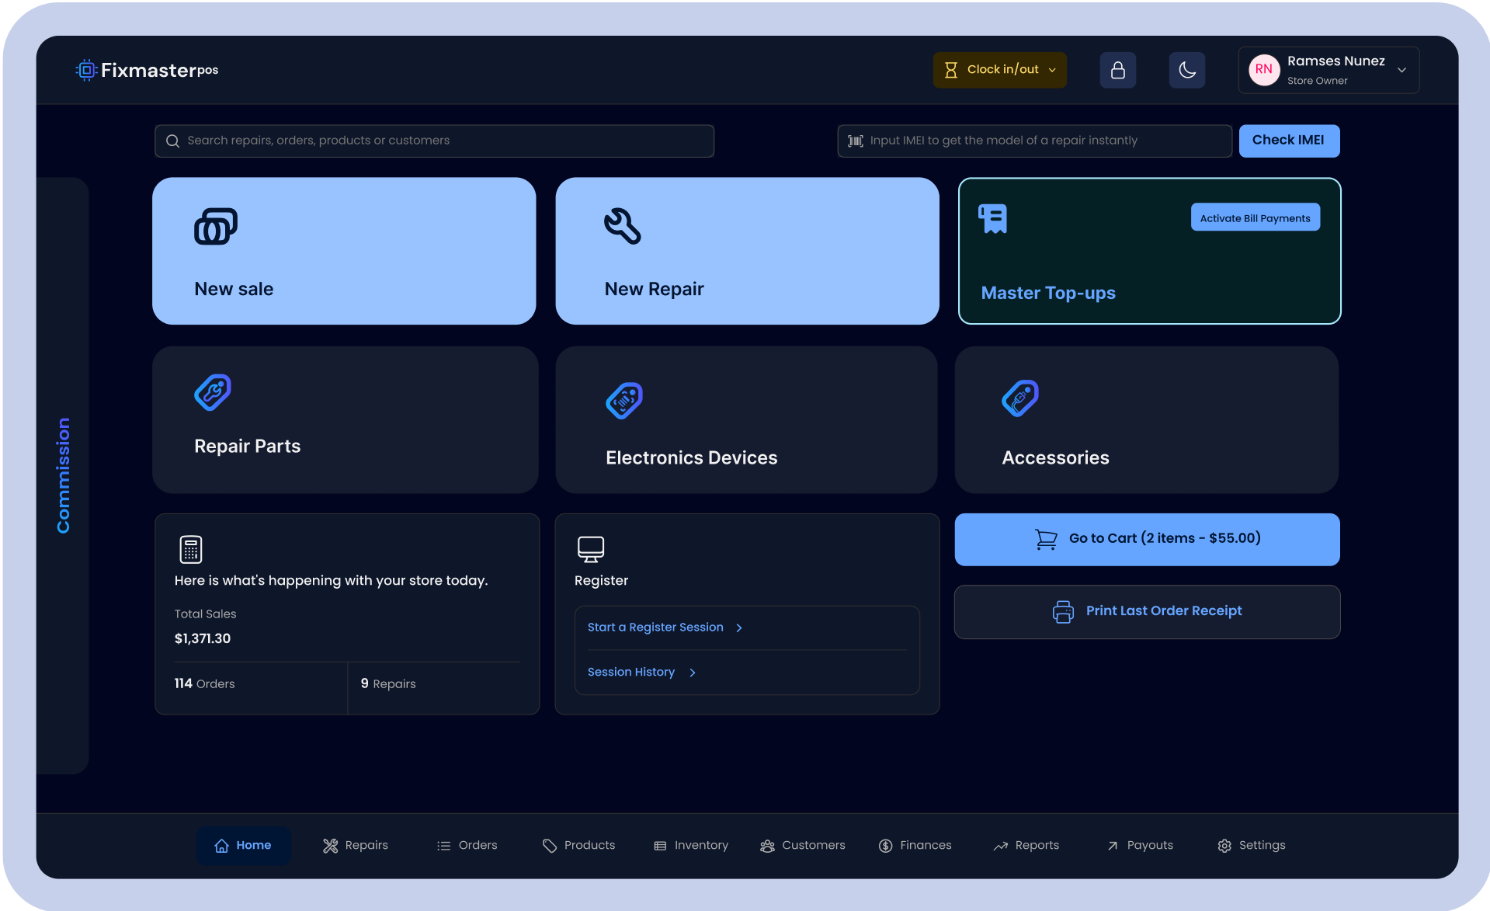
Task: Open the Commission side panel
Action: pos(63,475)
